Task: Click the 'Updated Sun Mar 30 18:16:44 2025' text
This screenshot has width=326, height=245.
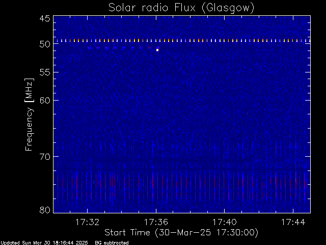Action: pos(44,243)
